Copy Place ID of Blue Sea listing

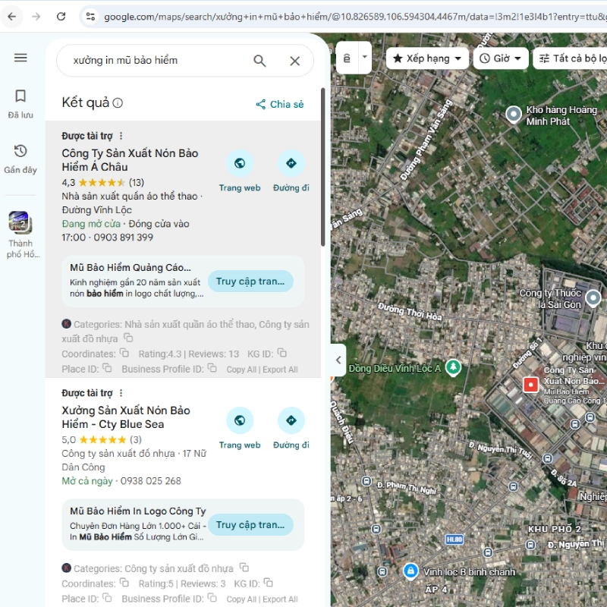click(107, 597)
